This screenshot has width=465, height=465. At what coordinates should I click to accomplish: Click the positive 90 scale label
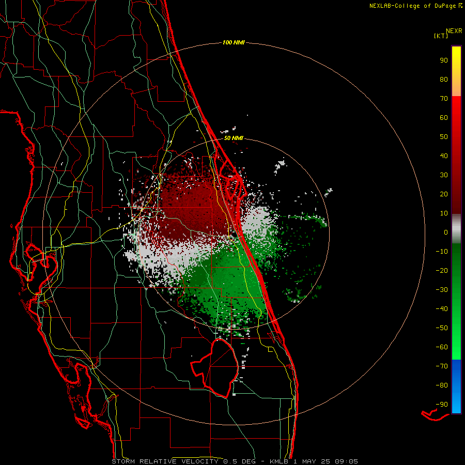(444, 60)
